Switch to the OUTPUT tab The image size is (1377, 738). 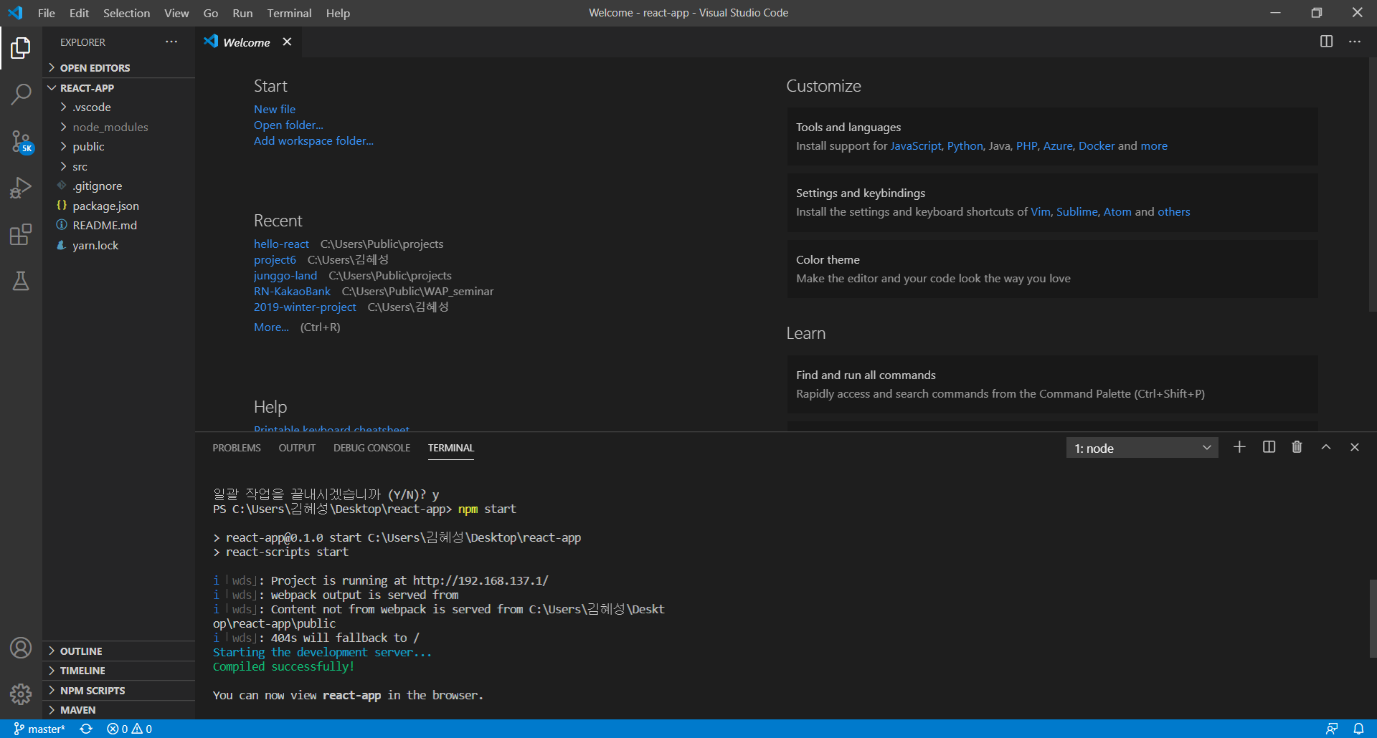[x=297, y=448]
